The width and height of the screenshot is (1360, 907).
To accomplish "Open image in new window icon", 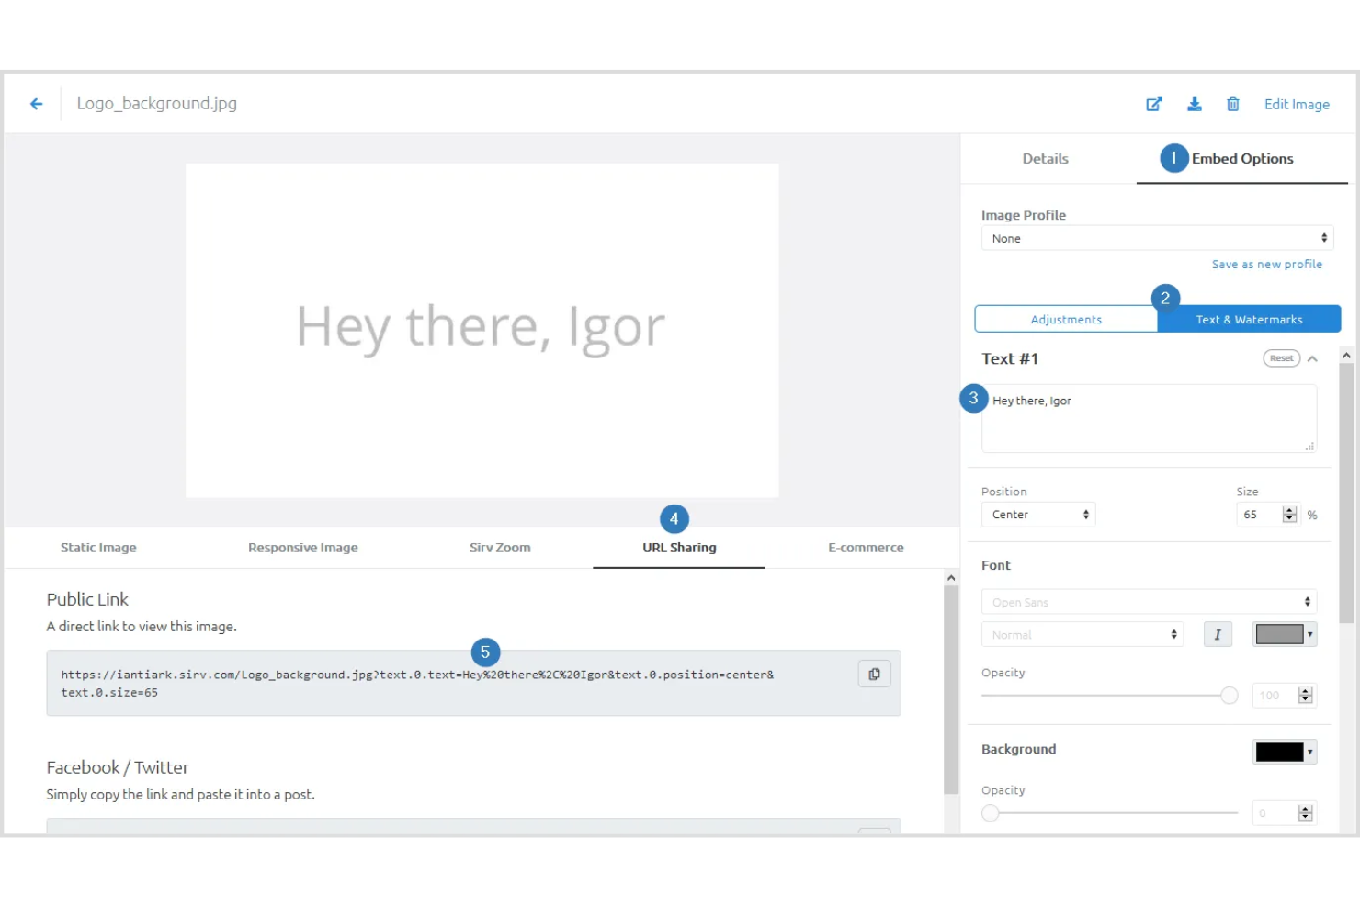I will [x=1154, y=105].
